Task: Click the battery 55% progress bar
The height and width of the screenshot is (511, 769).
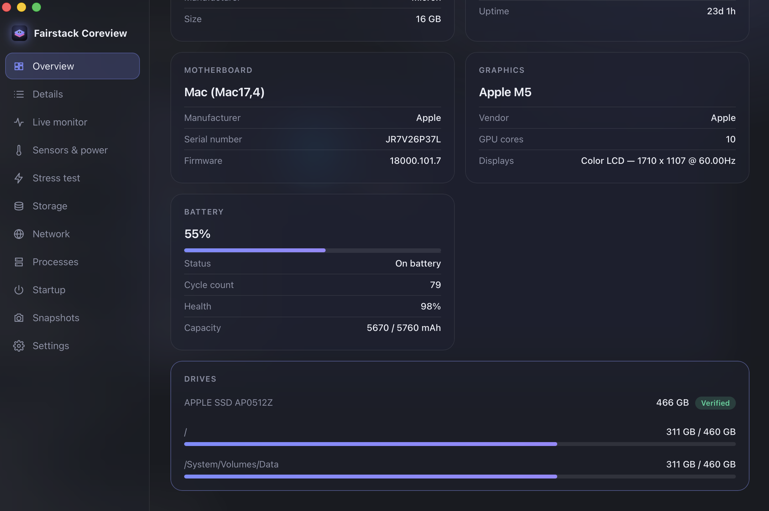Action: point(312,250)
